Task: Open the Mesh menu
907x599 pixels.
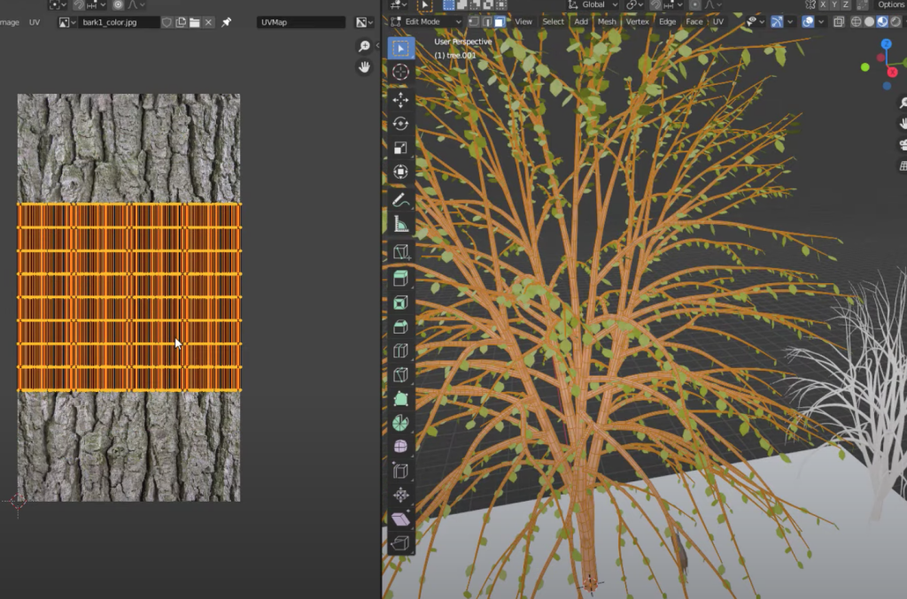Action: 607,21
